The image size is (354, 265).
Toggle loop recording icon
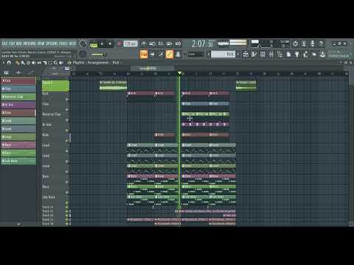point(178,44)
